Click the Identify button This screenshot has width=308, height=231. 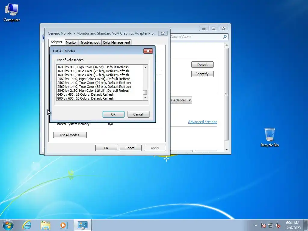point(202,74)
